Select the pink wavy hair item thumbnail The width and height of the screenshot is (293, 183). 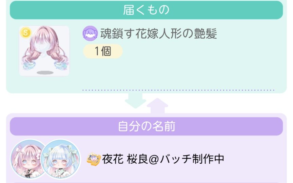(44, 51)
